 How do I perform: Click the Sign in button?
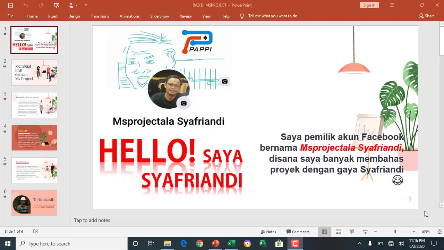[x=369, y=5]
